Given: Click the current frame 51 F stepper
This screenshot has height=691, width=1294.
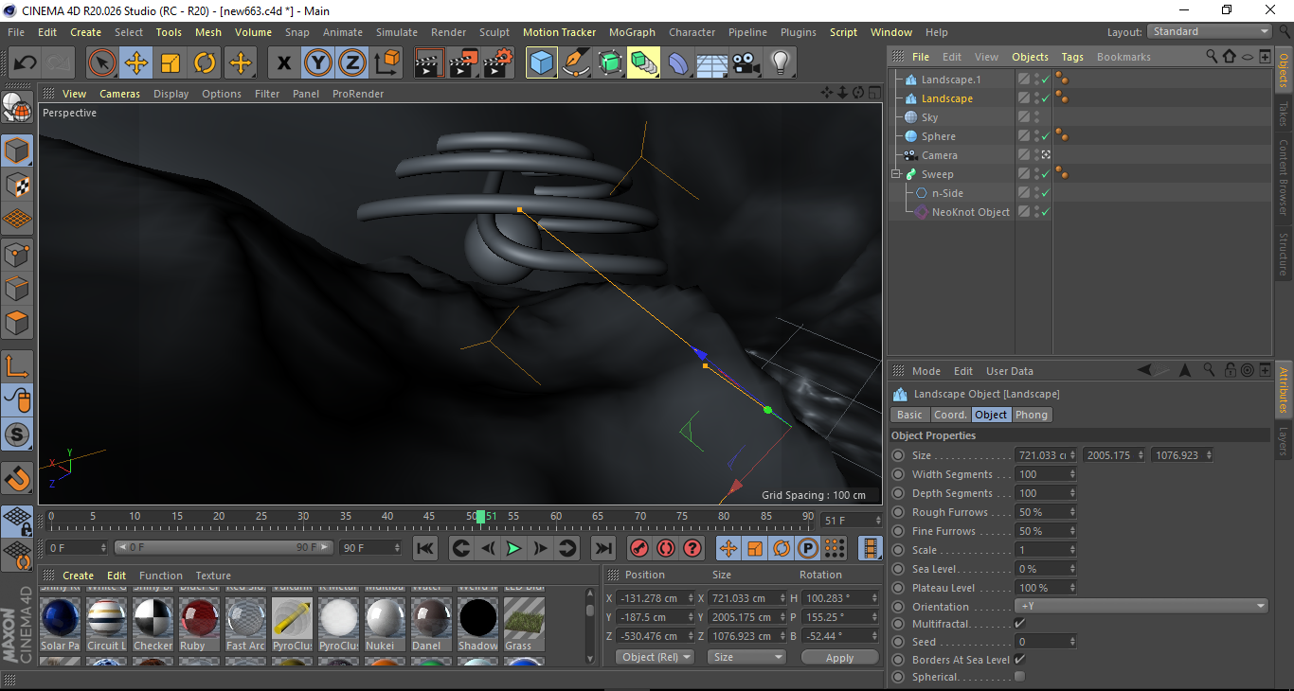Looking at the screenshot, I should pyautogui.click(x=877, y=521).
